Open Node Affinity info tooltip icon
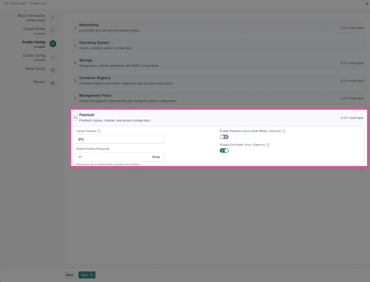 point(284,131)
